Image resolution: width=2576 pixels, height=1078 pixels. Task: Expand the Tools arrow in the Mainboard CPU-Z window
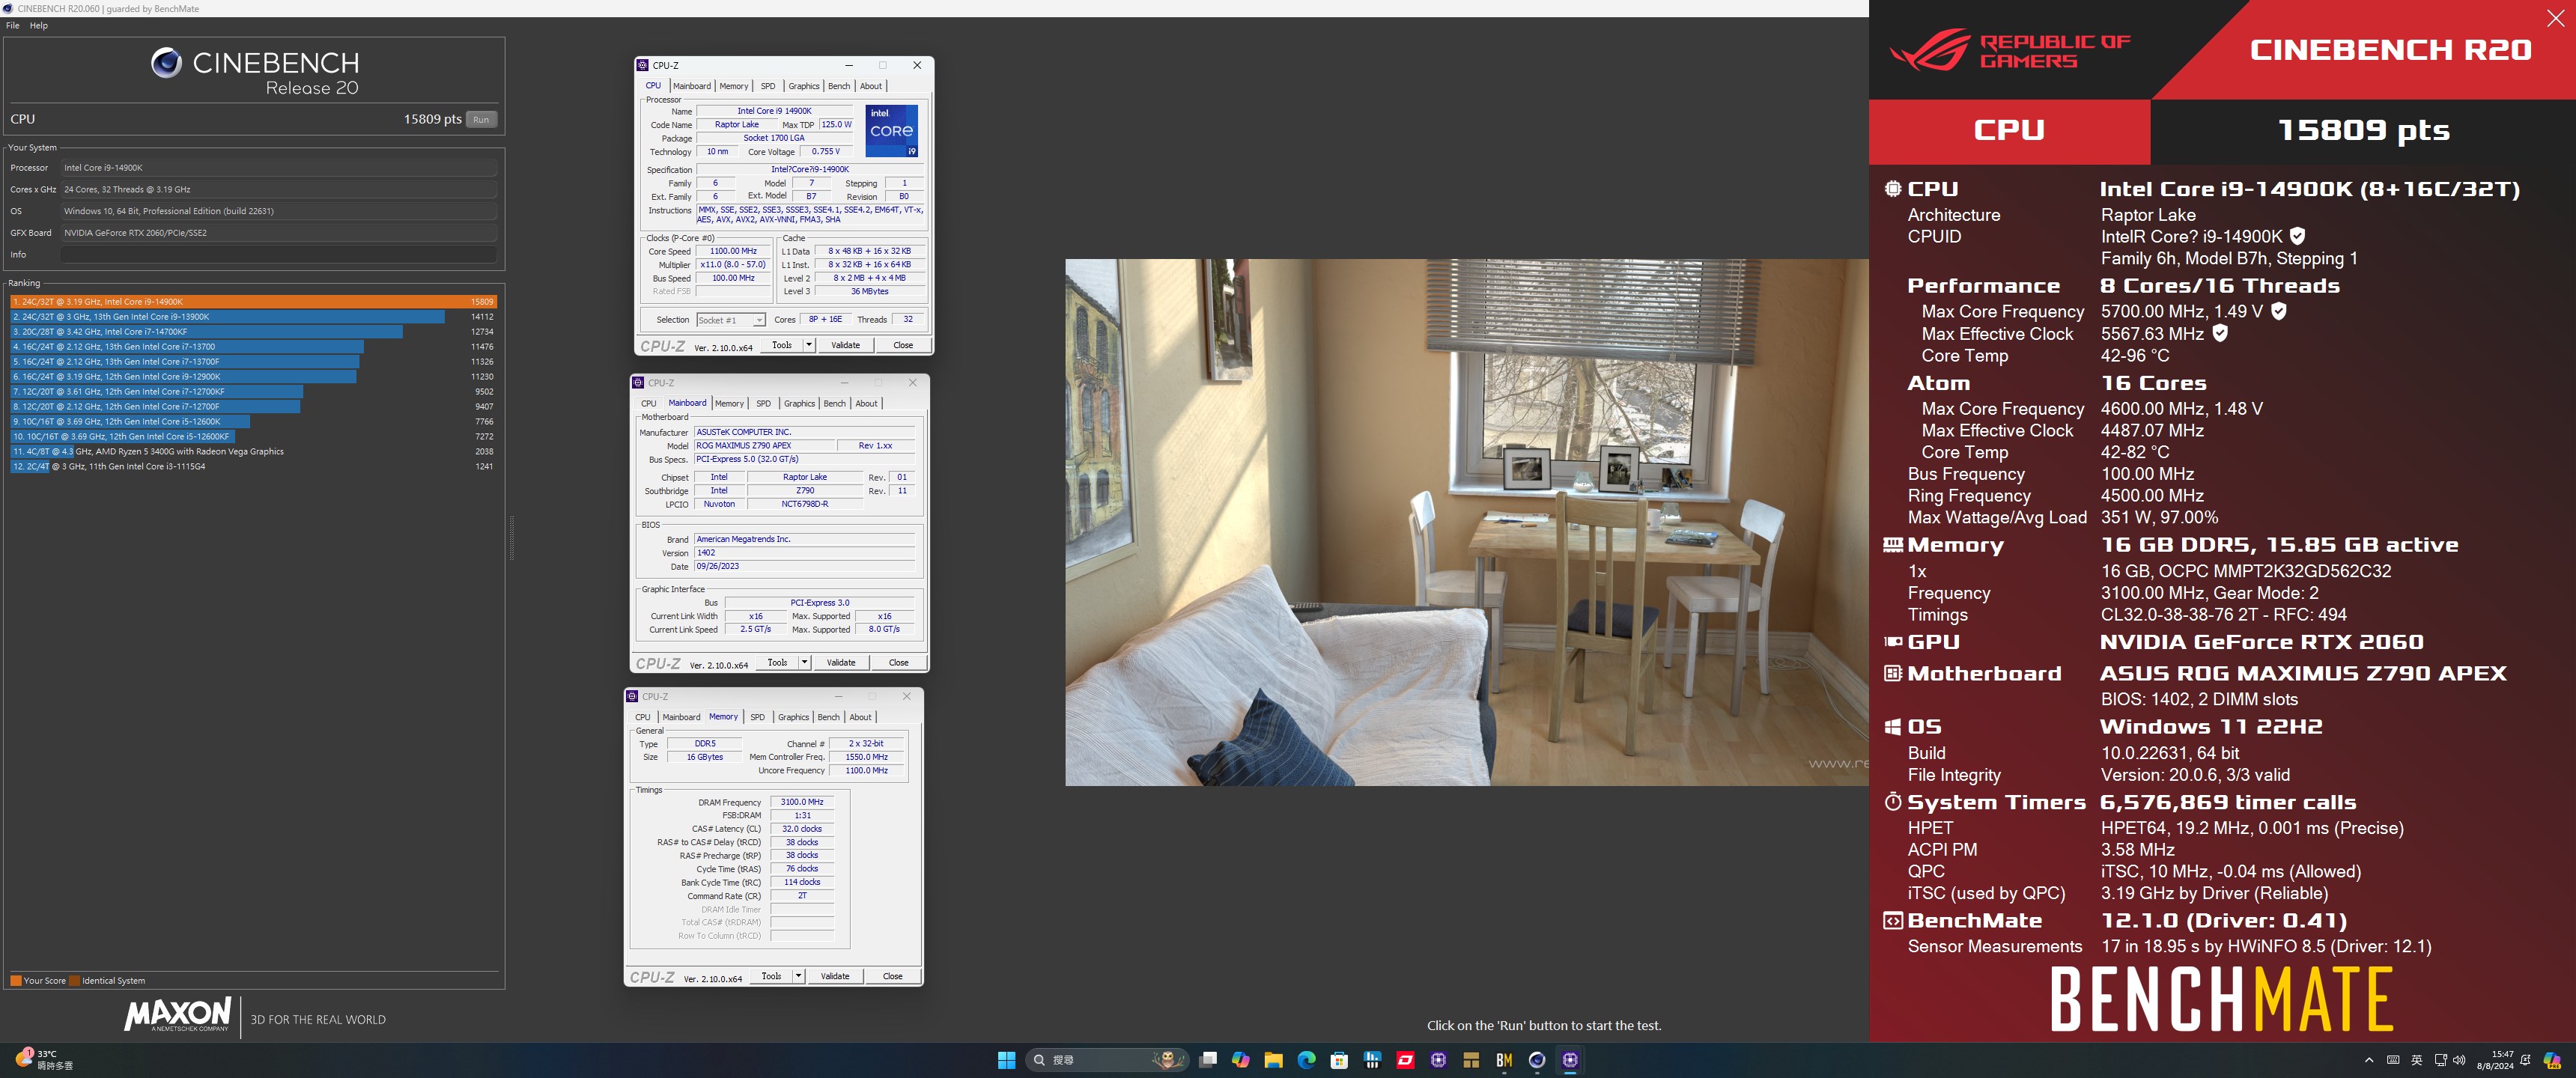804,662
